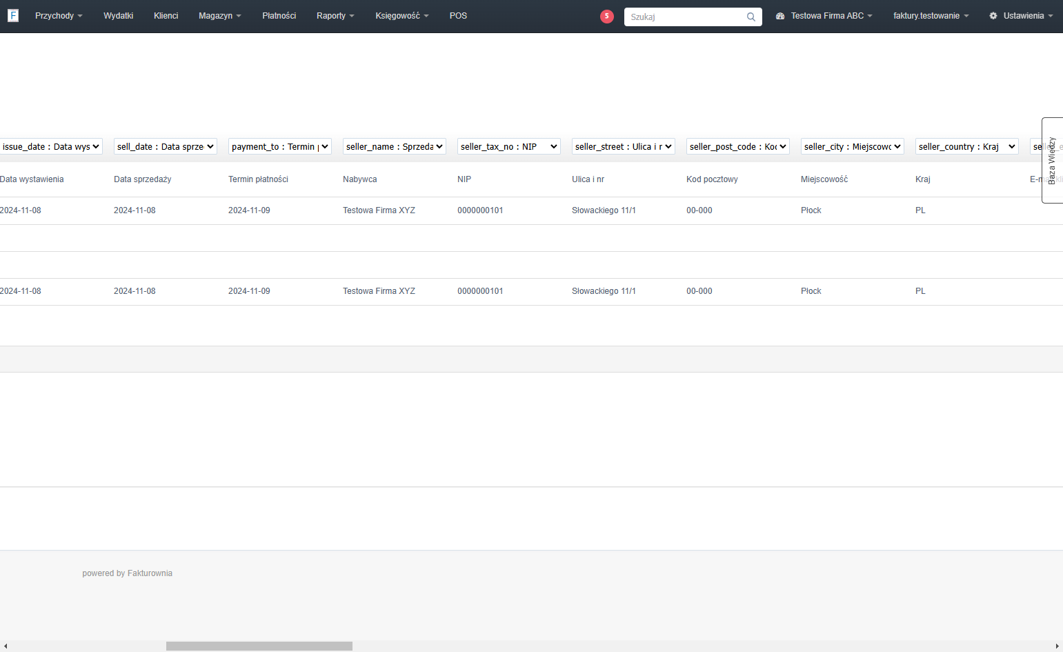Image resolution: width=1063 pixels, height=652 pixels.
Task: Open Płatności section
Action: tap(279, 16)
